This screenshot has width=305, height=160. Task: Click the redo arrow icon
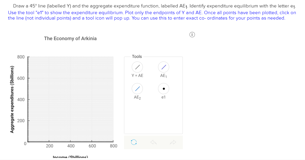[x=173, y=142]
